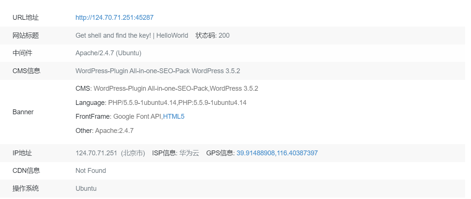The height and width of the screenshot is (199, 471).
Task: Select the 'CDN信息' row label
Action: coord(26,171)
